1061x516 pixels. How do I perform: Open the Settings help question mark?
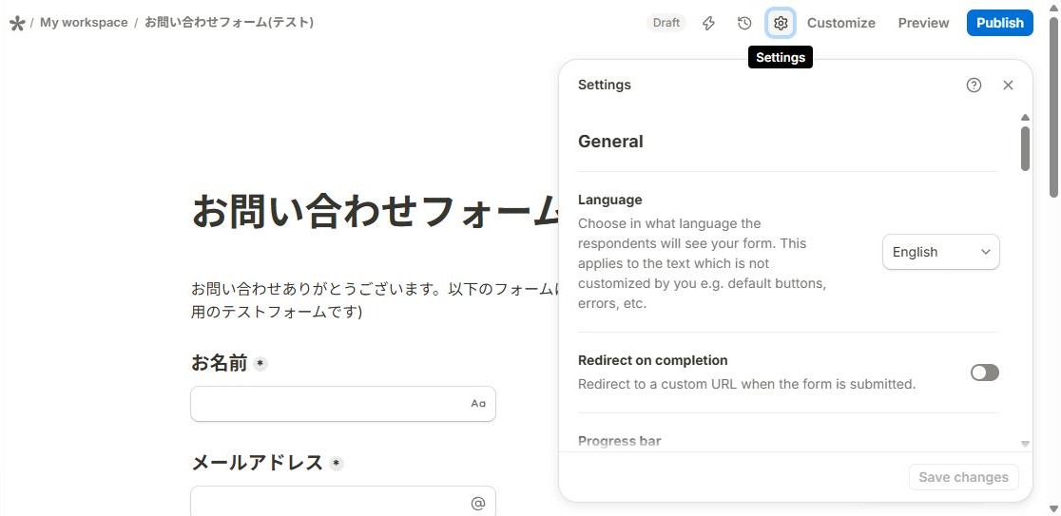pos(974,85)
